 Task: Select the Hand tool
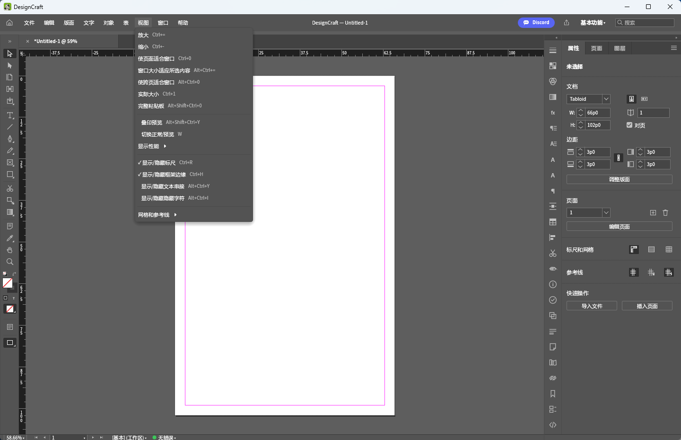click(10, 250)
